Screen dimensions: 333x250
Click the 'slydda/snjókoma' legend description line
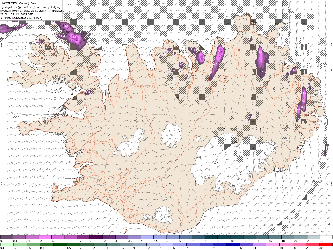click(31, 11)
